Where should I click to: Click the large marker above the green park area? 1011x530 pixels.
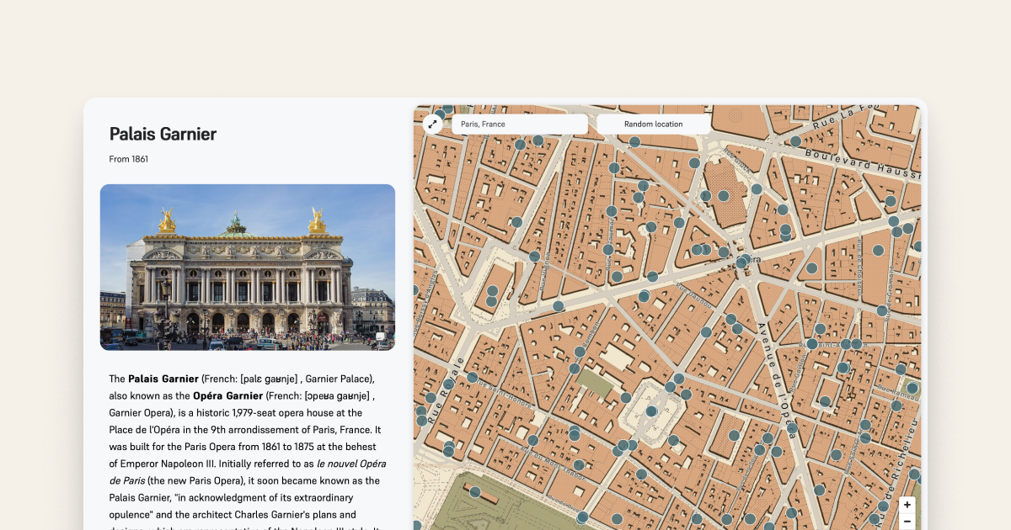click(x=650, y=411)
